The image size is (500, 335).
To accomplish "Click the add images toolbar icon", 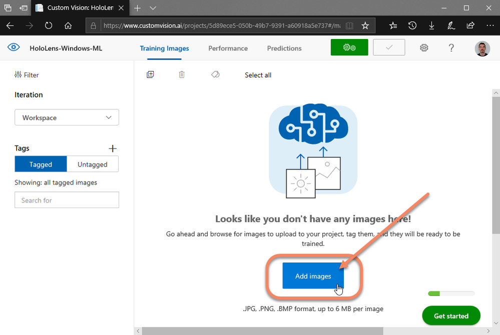I will (150, 74).
